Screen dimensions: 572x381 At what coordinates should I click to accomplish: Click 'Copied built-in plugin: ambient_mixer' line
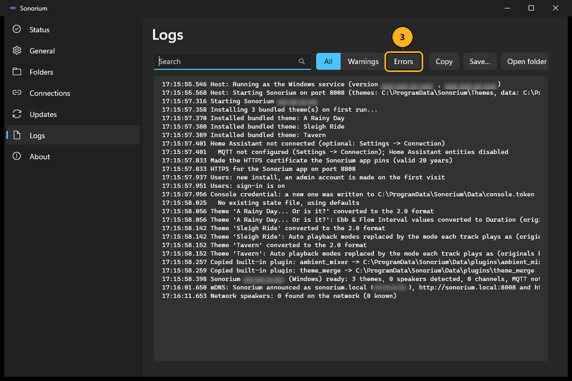(x=351, y=262)
